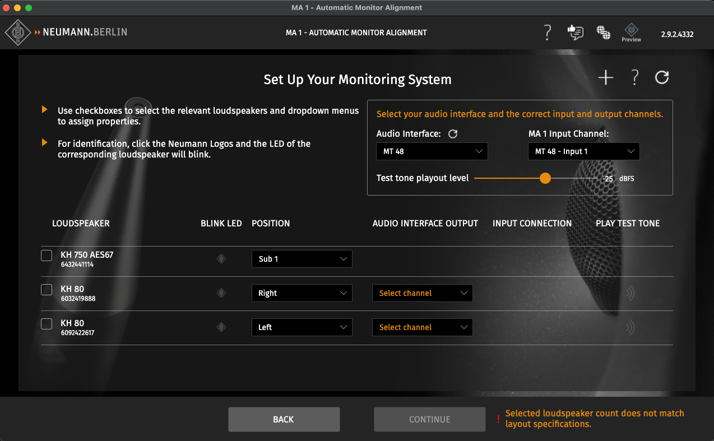Play test tone for Right KH 80
714x441 pixels.
(630, 293)
